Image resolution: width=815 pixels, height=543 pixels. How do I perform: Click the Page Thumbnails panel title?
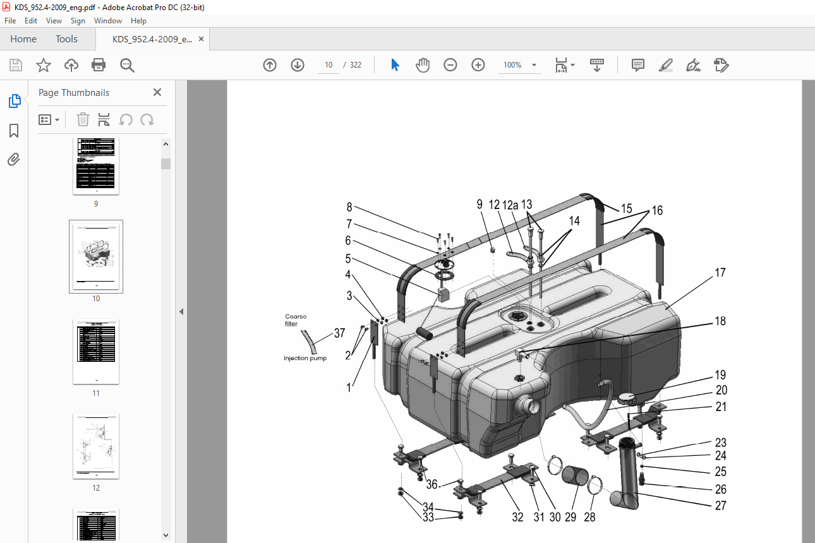(x=74, y=93)
